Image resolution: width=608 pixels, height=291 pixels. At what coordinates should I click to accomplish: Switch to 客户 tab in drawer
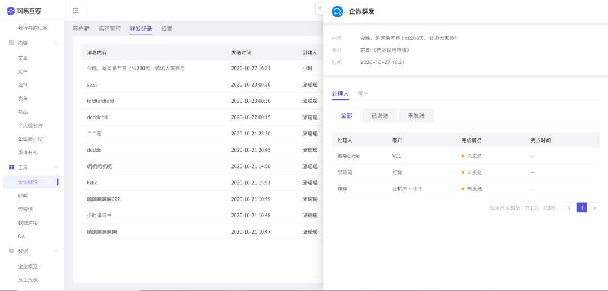coord(363,94)
